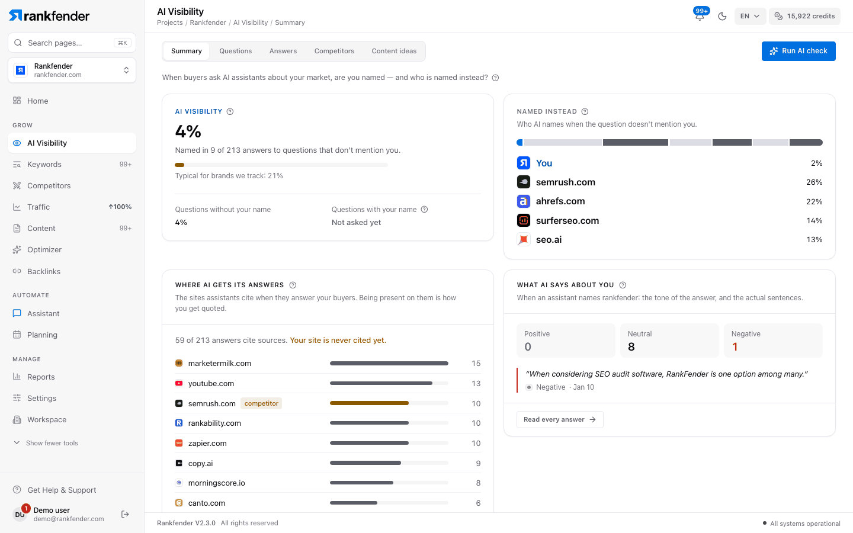Viewport: 853px width, 533px height.
Task: Select the Summary tab
Action: point(187,51)
